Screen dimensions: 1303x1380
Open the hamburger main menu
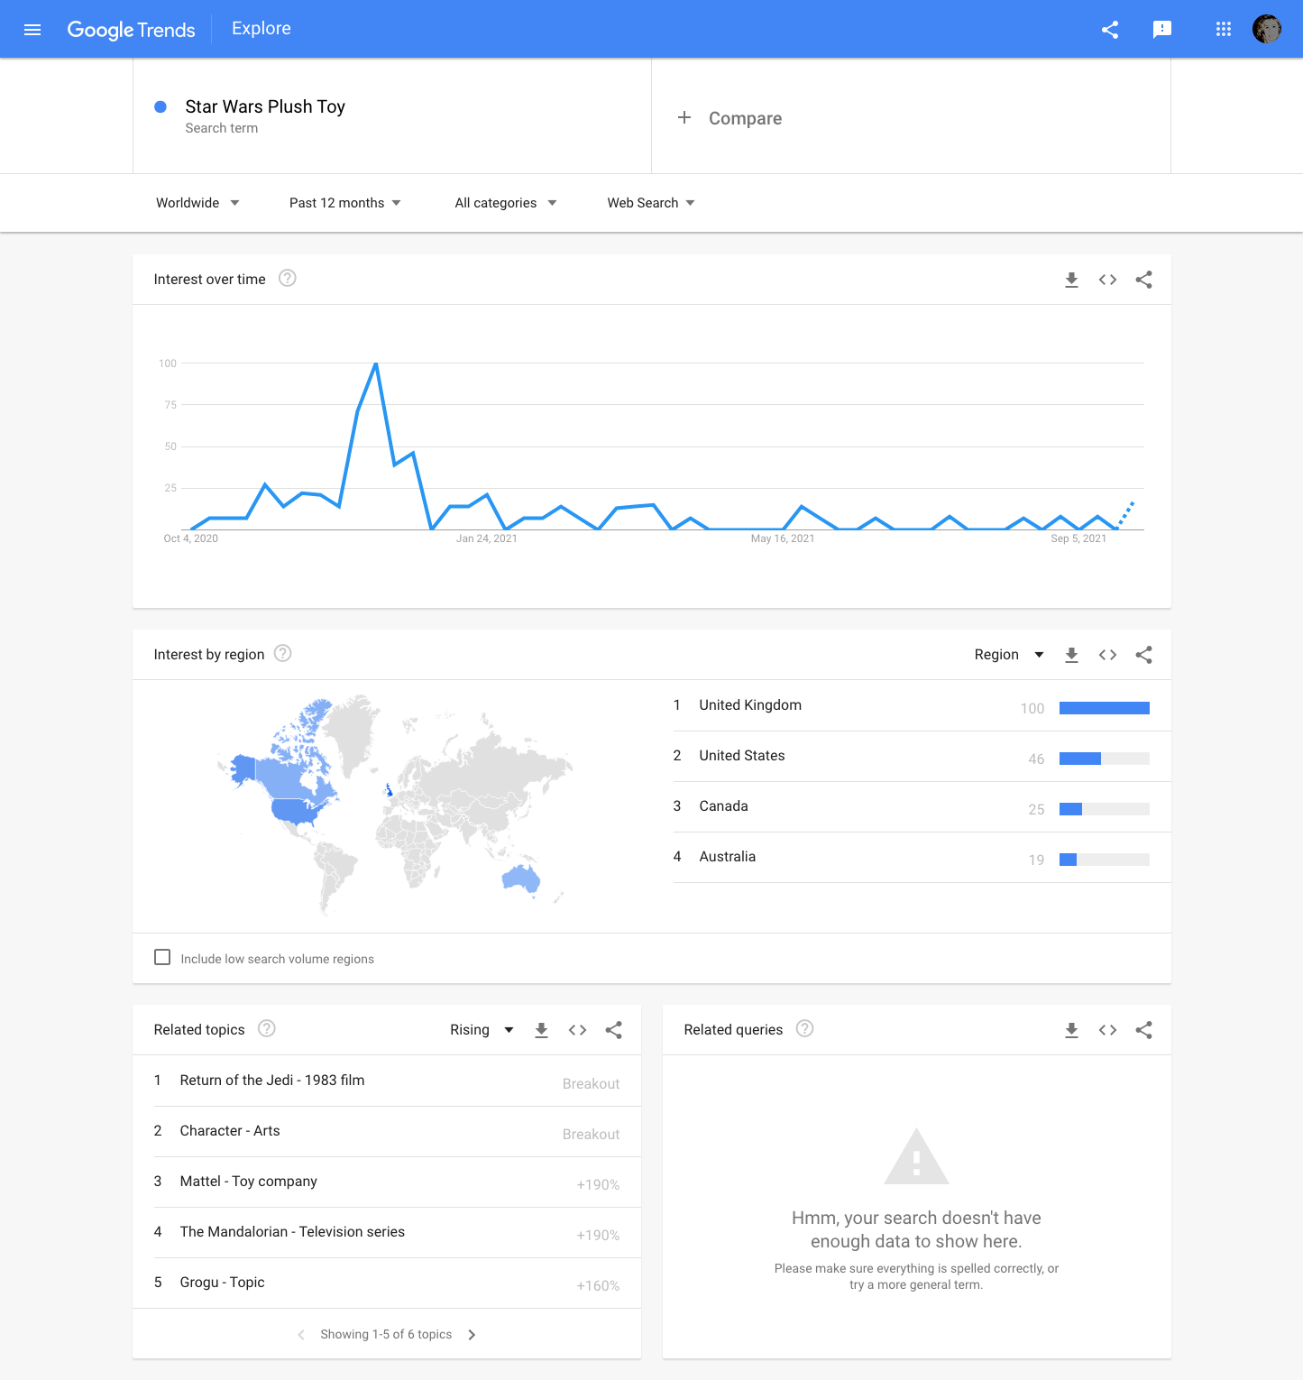pos(32,30)
